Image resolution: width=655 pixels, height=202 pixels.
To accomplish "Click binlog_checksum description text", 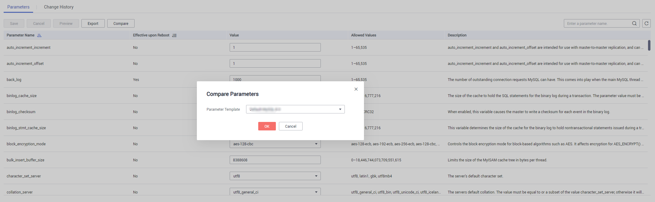I will pos(529,112).
